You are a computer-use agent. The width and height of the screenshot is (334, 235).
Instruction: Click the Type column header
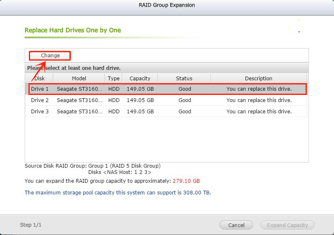[114, 78]
